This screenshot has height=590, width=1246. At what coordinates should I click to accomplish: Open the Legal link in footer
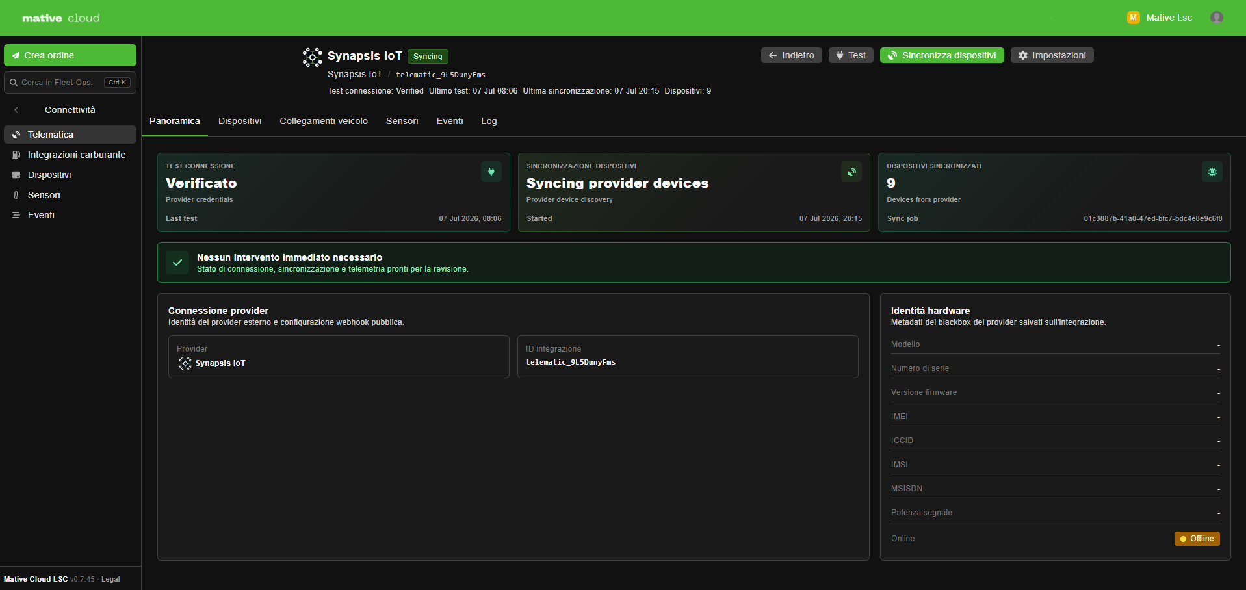(110, 579)
